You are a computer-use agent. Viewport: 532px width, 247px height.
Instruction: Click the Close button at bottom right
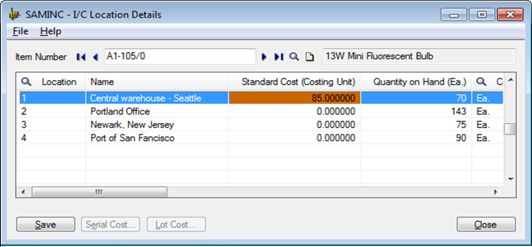point(486,224)
